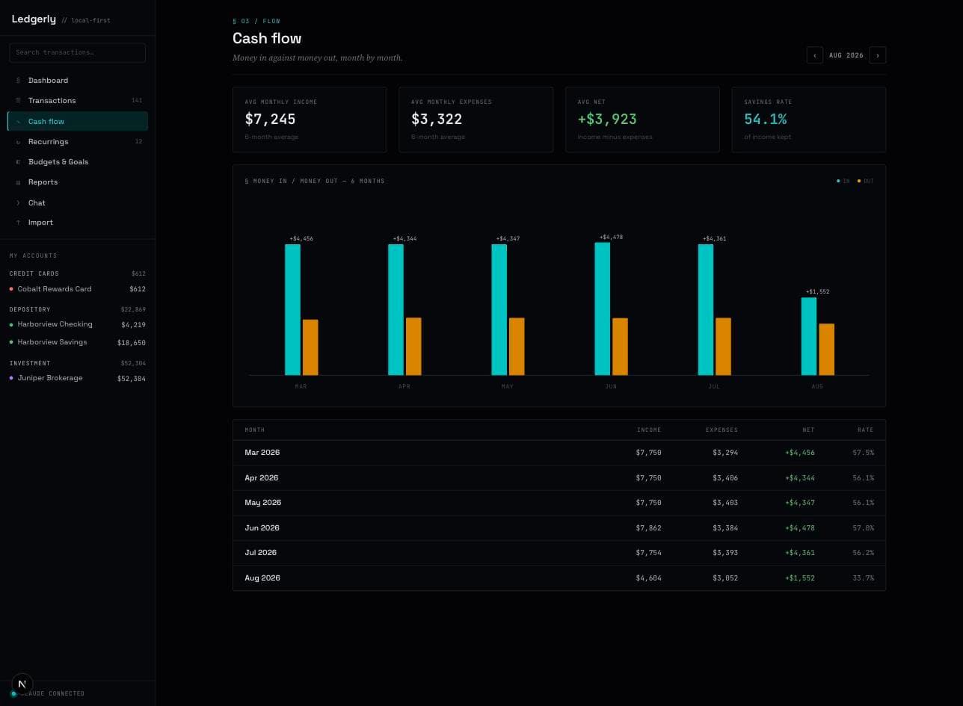Click the 33.7% rate cell
Image resolution: width=963 pixels, height=706 pixels.
(863, 578)
